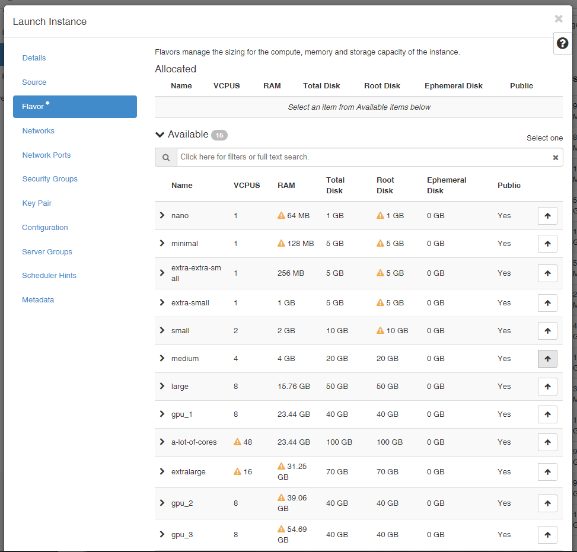Close the Launch Instance dialog

(x=558, y=19)
